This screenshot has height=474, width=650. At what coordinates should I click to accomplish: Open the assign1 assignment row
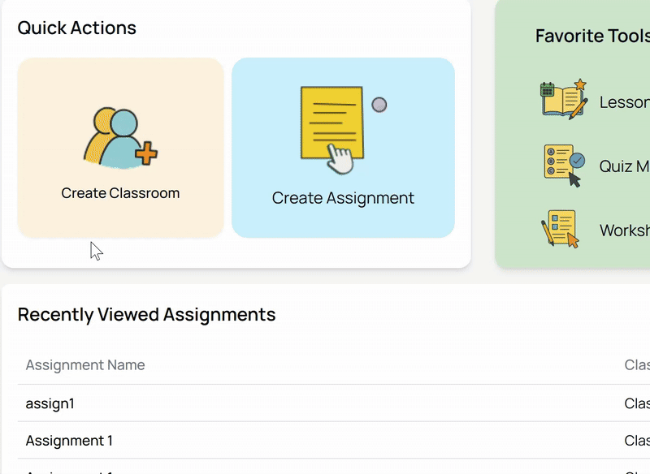(50, 403)
